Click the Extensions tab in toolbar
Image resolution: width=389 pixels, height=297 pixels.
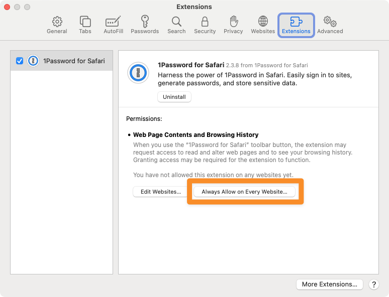click(296, 25)
